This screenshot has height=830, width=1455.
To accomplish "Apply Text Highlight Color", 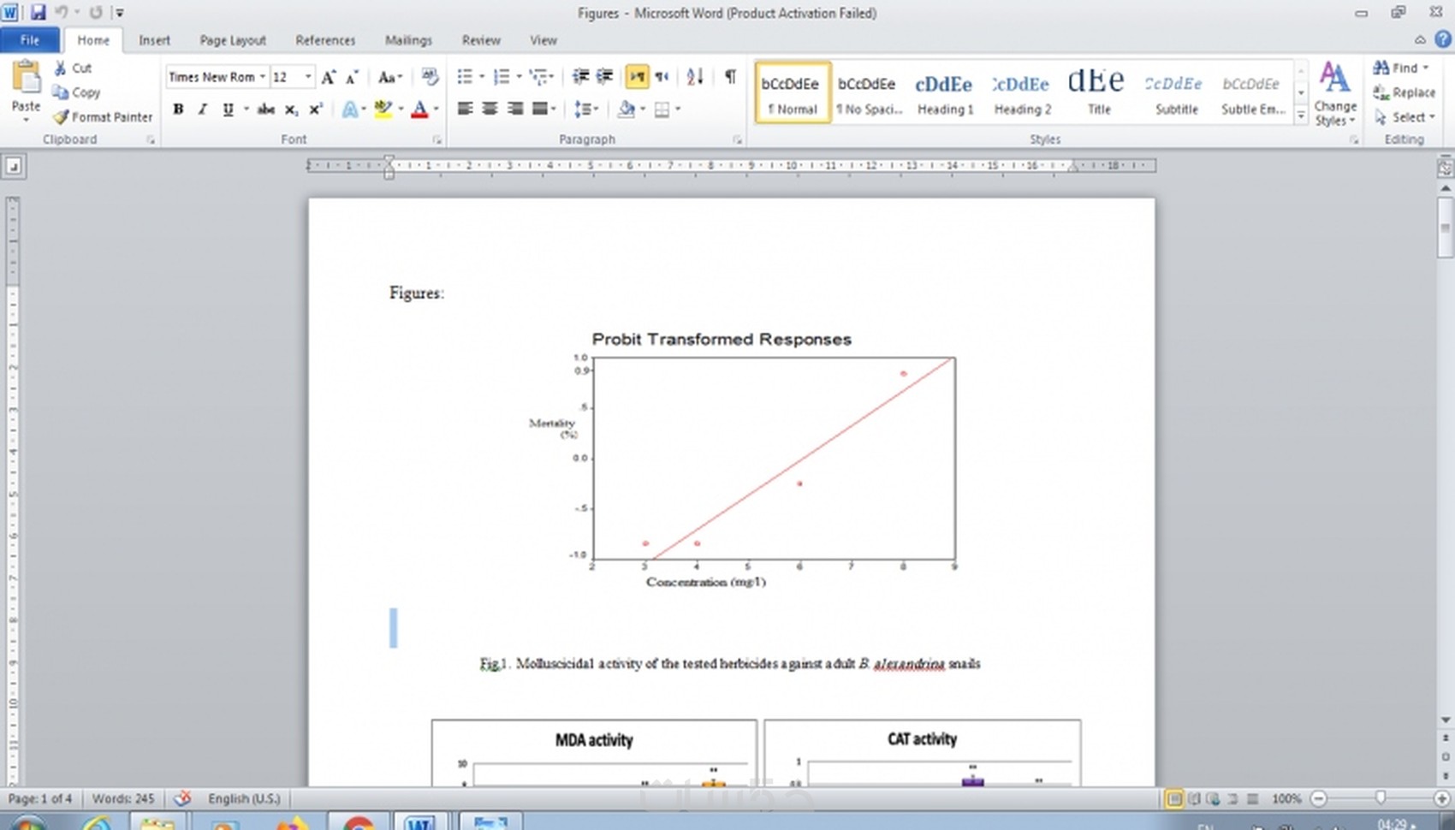I will point(383,109).
